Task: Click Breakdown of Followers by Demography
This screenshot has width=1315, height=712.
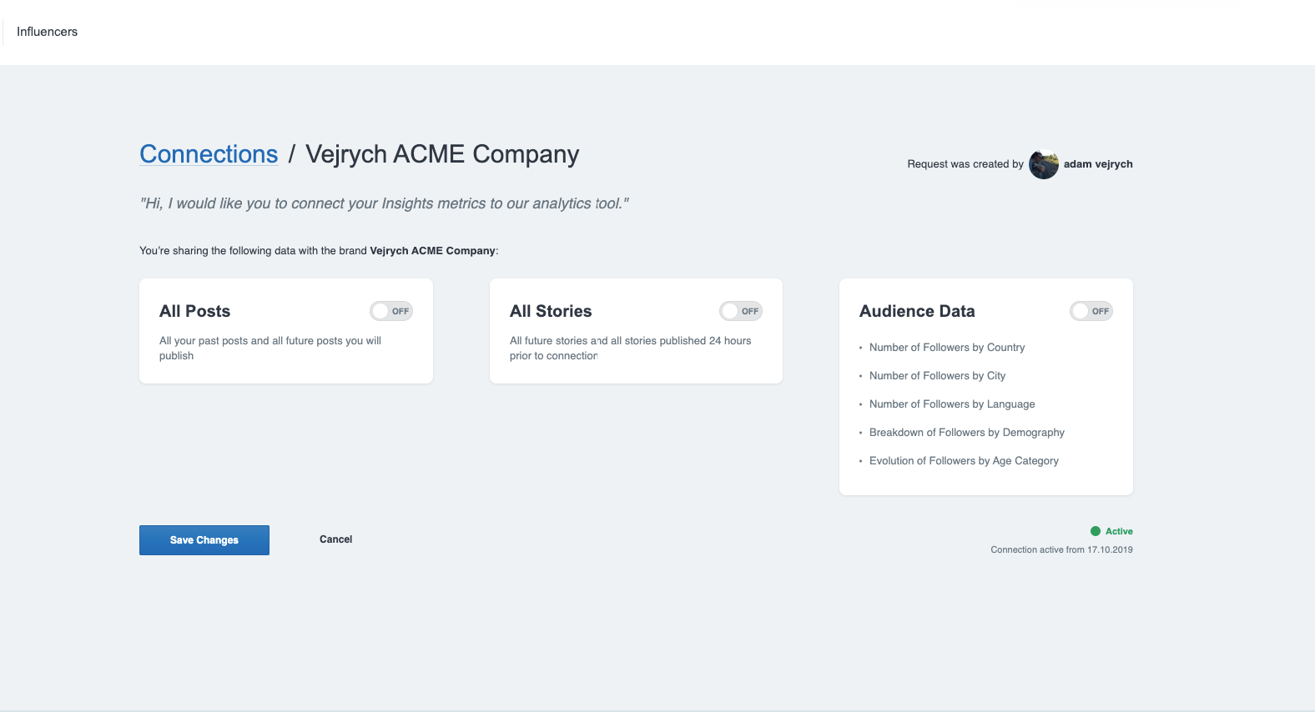Action: 967,433
